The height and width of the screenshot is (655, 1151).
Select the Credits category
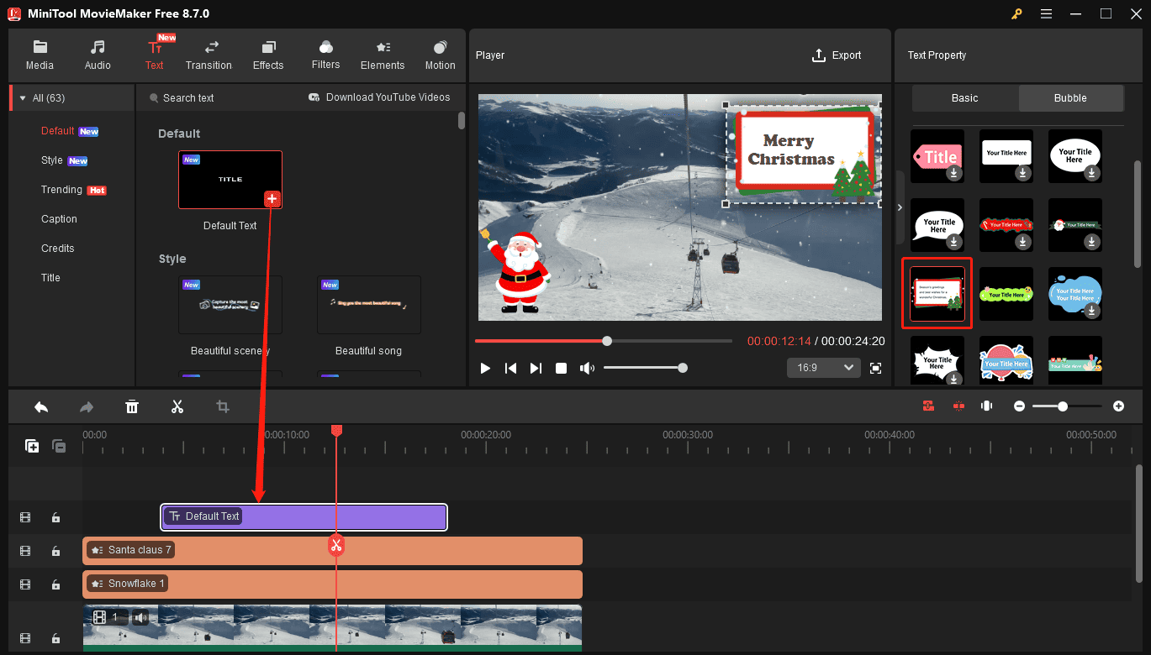(x=58, y=249)
